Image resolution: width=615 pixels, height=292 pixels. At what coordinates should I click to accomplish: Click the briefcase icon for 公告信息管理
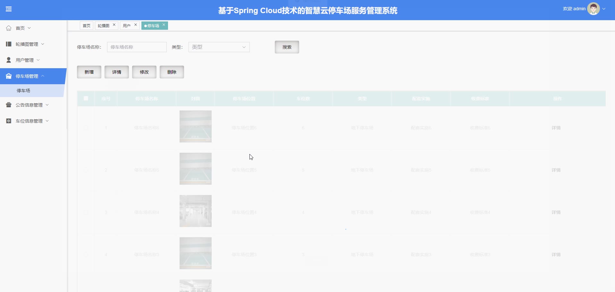9,105
